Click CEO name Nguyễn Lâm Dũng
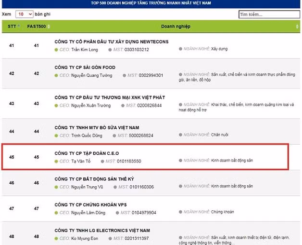The image size is (302, 245). [88, 213]
